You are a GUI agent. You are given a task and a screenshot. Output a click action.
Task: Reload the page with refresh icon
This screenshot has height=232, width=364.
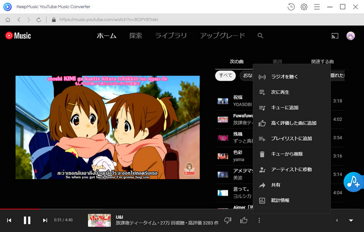38,20
